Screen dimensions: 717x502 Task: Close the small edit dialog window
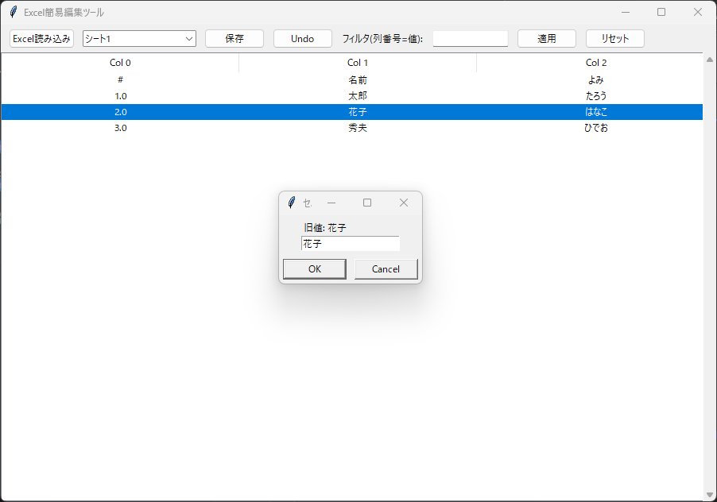tap(404, 203)
